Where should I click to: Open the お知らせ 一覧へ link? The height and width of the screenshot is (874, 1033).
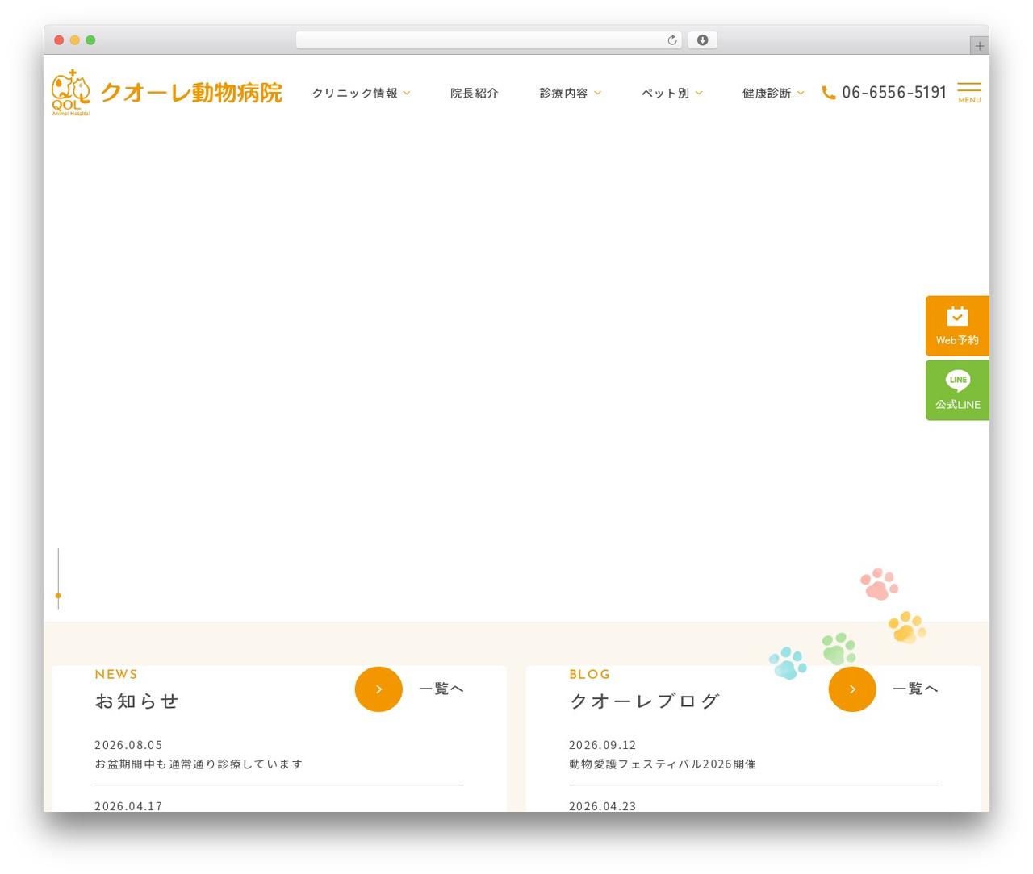coord(441,689)
